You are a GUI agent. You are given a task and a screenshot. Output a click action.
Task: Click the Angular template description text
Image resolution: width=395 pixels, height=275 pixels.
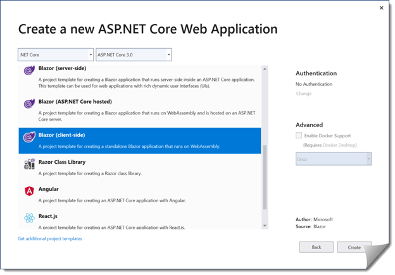[x=112, y=200]
